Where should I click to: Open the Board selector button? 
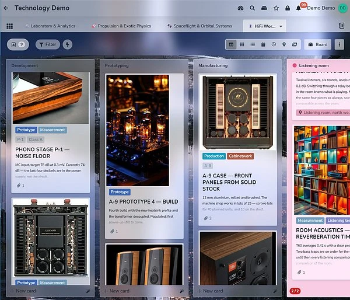point(318,44)
